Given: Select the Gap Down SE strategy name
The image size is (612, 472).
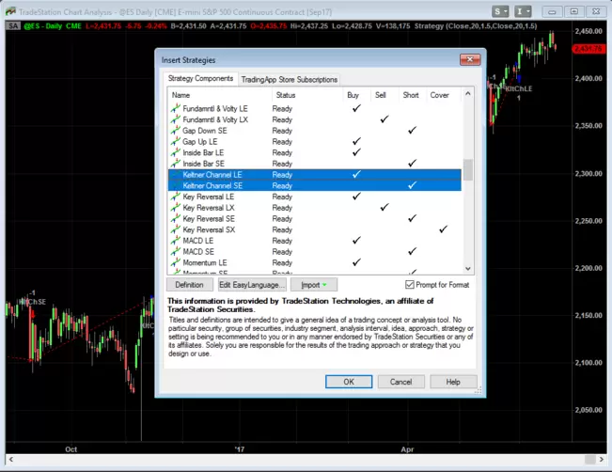Looking at the screenshot, I should coord(205,131).
